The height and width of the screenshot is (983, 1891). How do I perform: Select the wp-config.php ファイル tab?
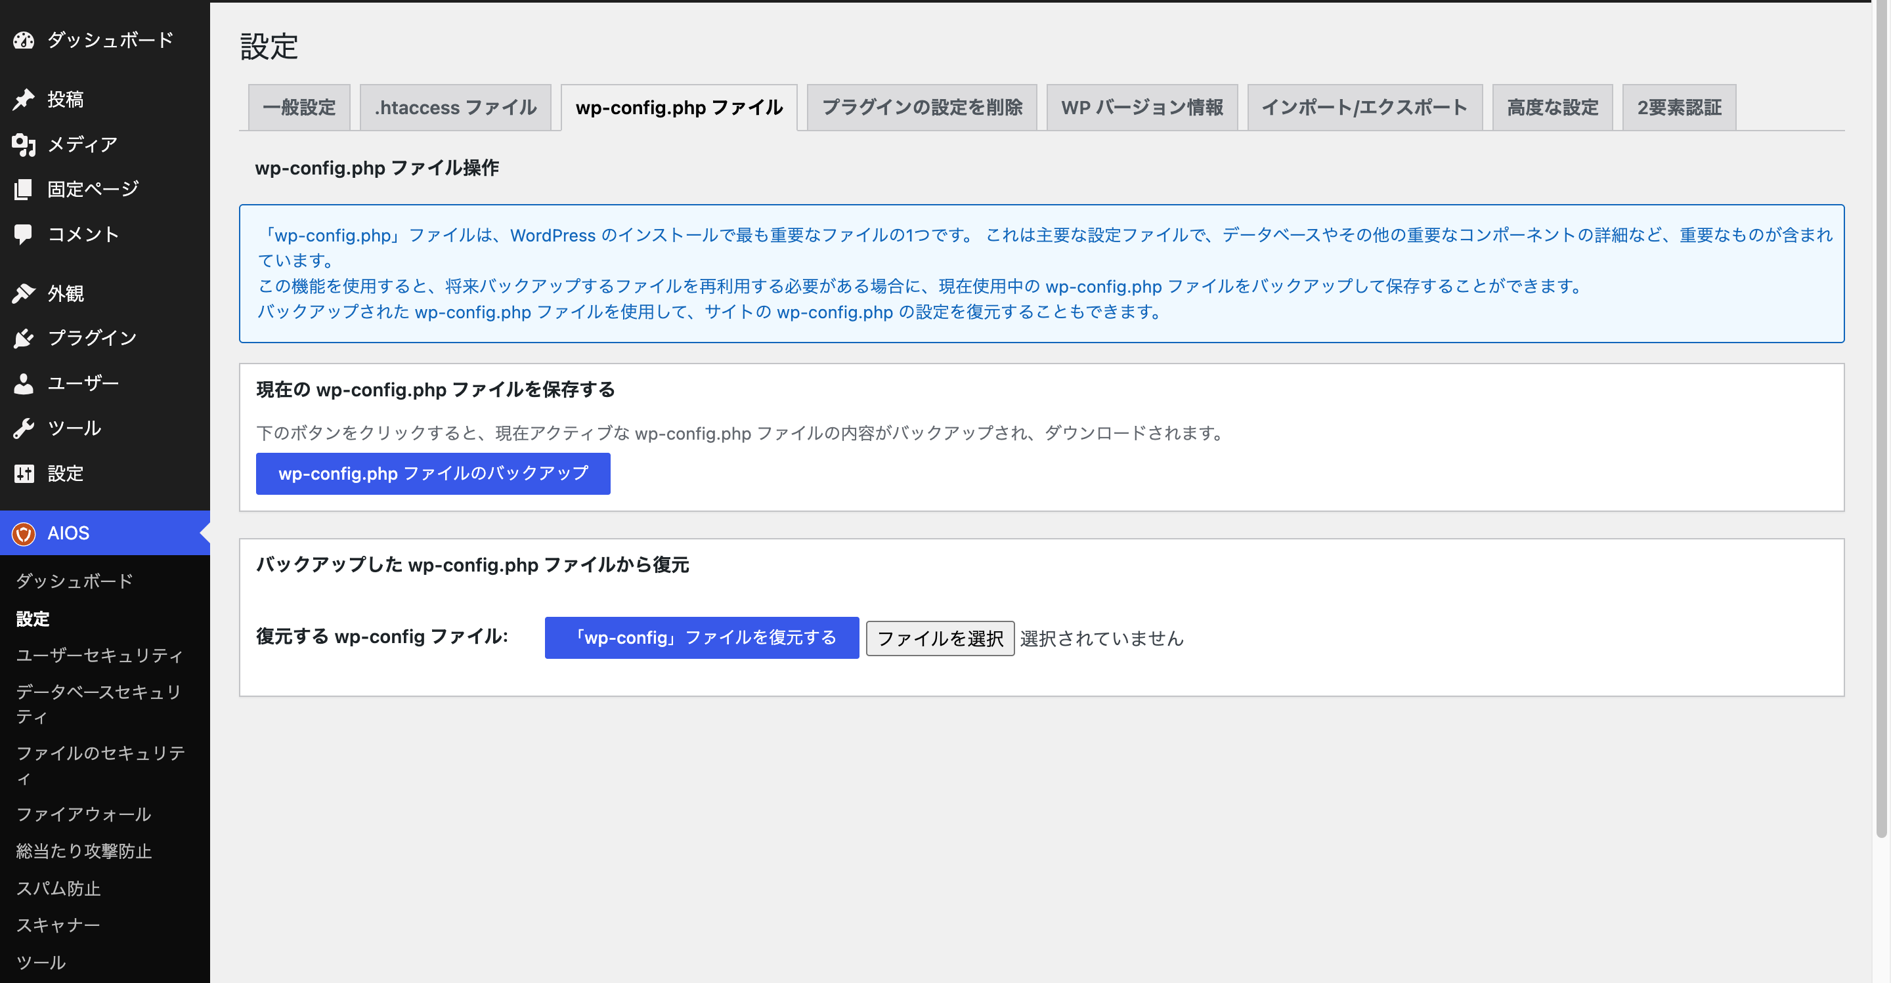tap(679, 108)
